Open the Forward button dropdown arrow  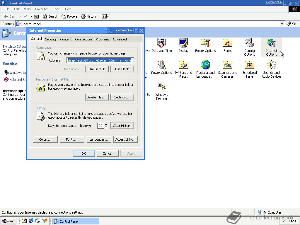click(x=31, y=16)
